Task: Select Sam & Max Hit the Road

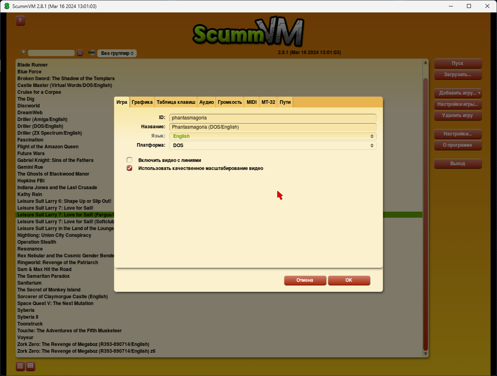Action: pyautogui.click(x=44, y=269)
